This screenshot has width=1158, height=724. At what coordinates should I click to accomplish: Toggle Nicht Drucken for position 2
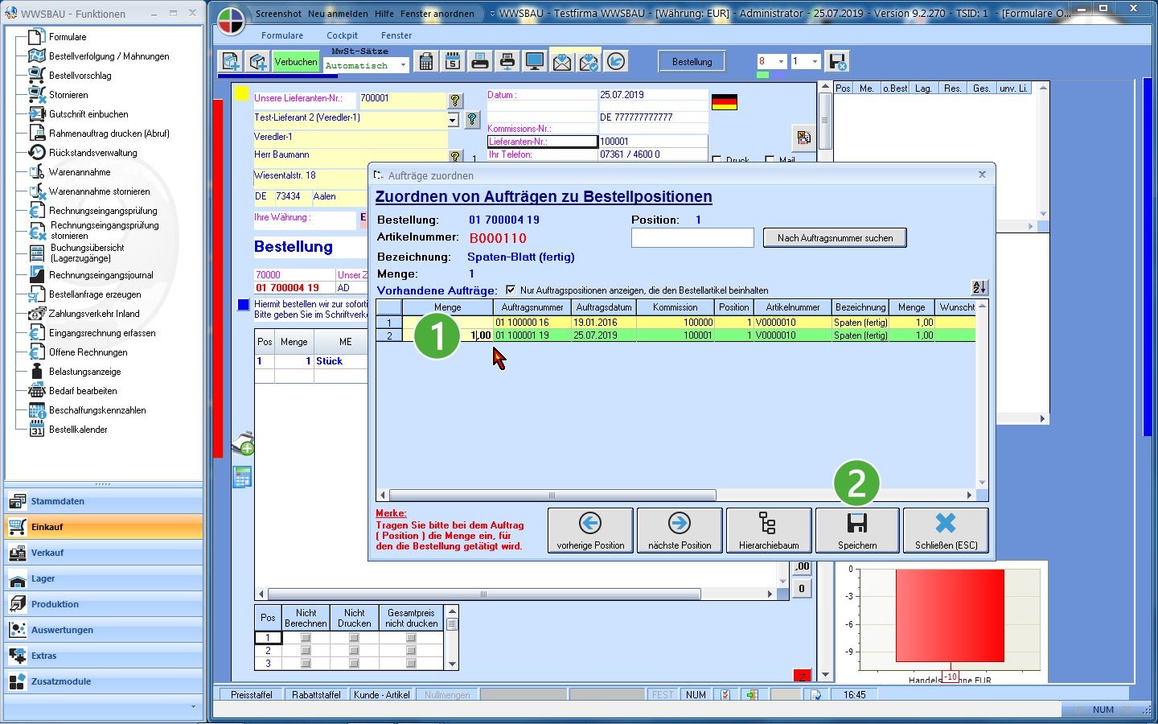354,651
